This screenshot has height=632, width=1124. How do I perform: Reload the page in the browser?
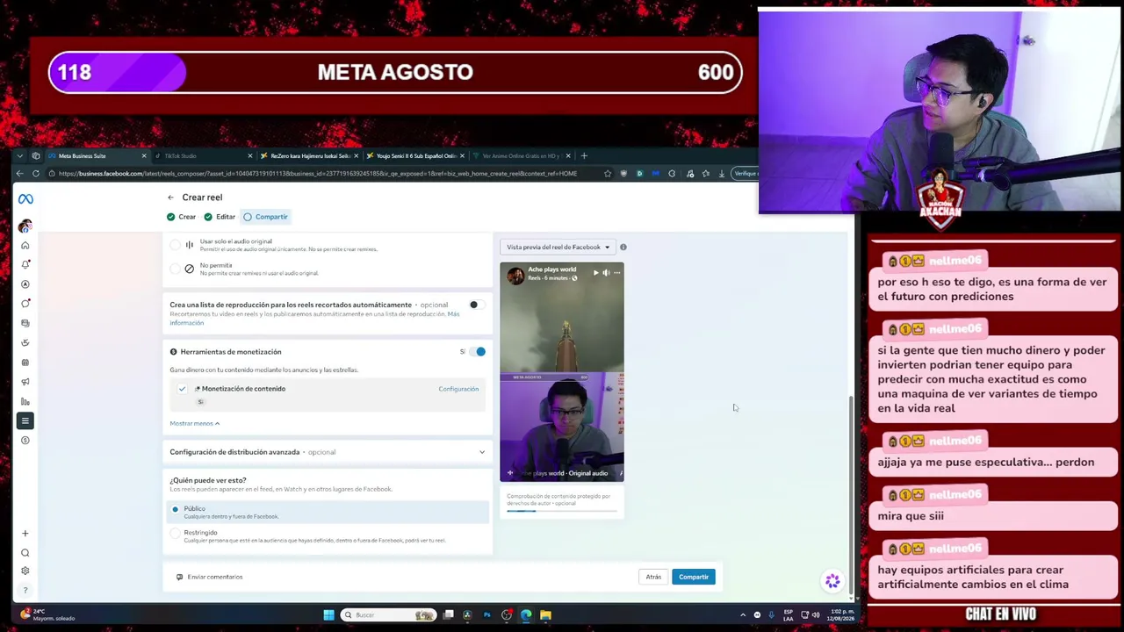point(36,174)
